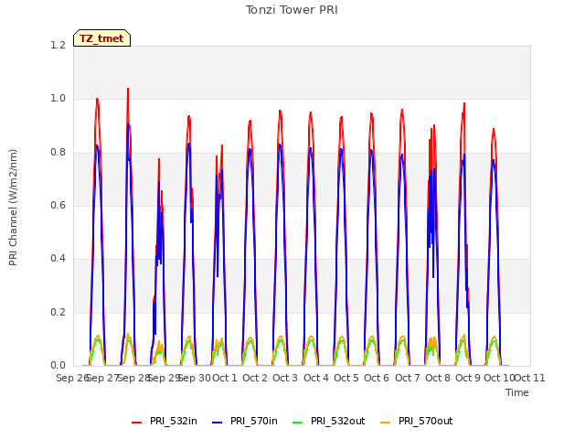Click the Oct 9 x-axis label
The height and width of the screenshot is (439, 585).
[468, 378]
